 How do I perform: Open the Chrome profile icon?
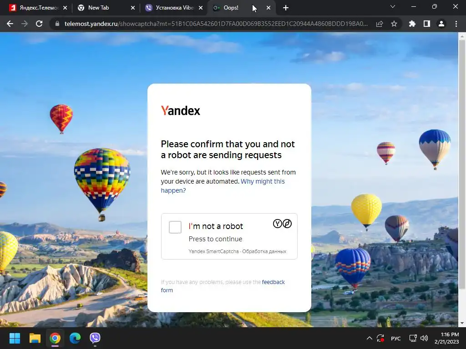coord(441,24)
